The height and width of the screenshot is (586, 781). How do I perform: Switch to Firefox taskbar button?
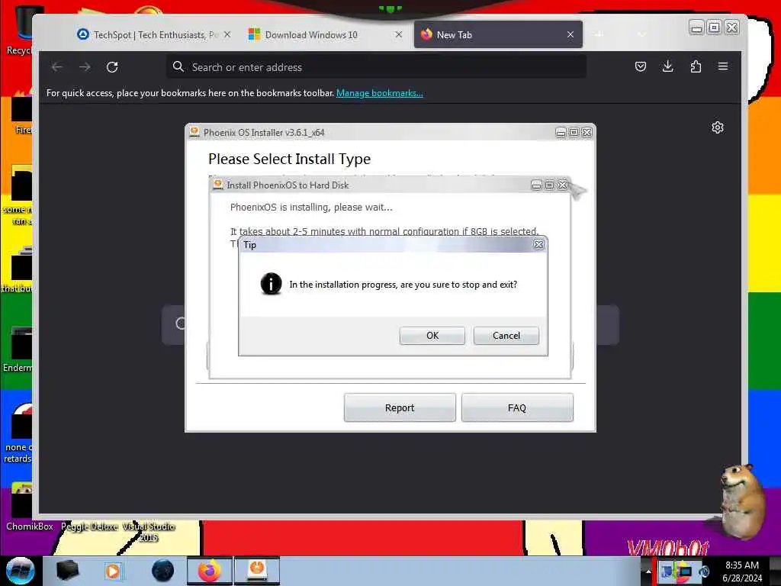[210, 571]
